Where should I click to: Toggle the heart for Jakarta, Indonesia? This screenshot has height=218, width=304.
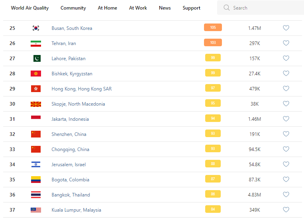(x=286, y=119)
